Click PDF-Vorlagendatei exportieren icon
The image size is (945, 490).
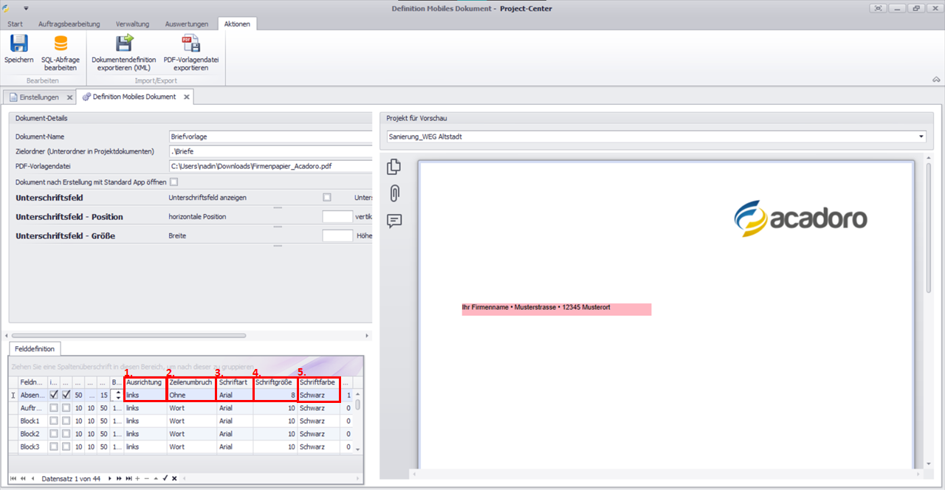(x=191, y=44)
